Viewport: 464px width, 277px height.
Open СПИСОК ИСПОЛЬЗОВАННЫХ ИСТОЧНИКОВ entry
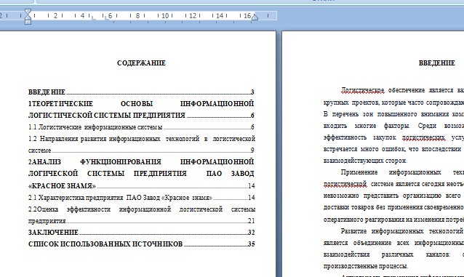point(141,244)
